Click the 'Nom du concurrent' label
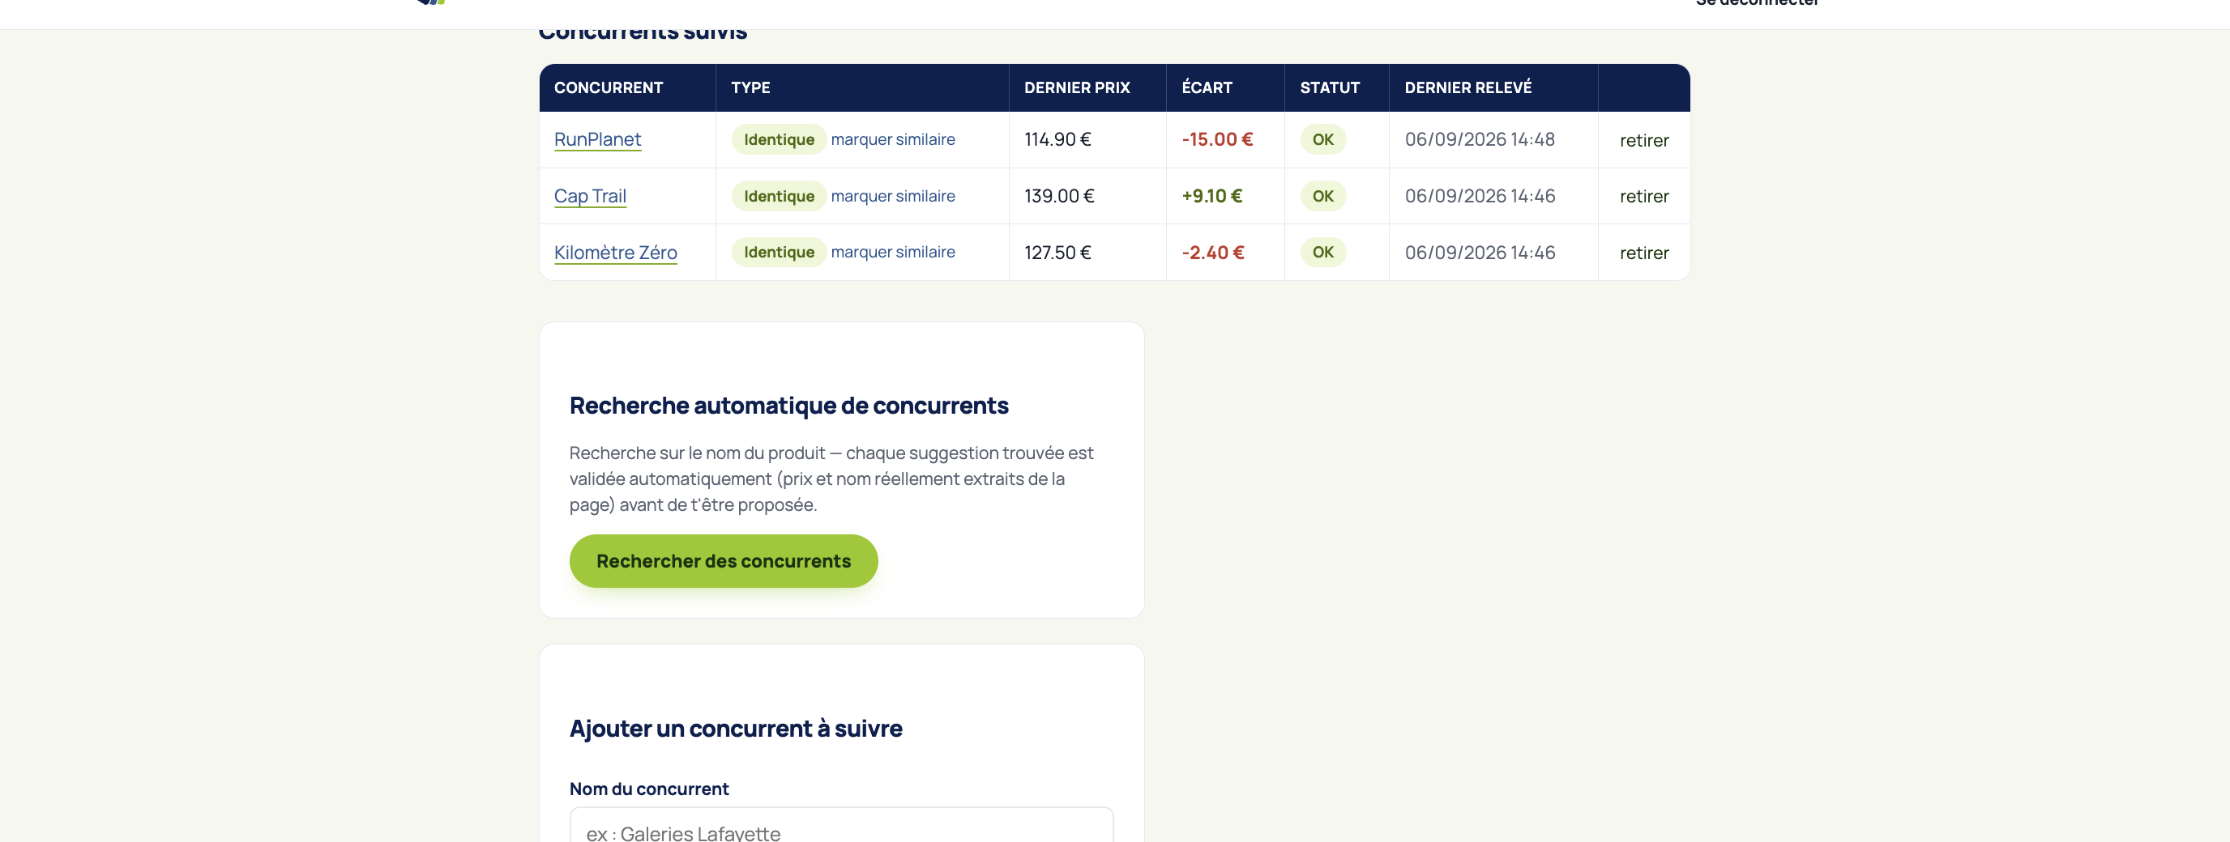This screenshot has width=2230, height=842. (649, 789)
